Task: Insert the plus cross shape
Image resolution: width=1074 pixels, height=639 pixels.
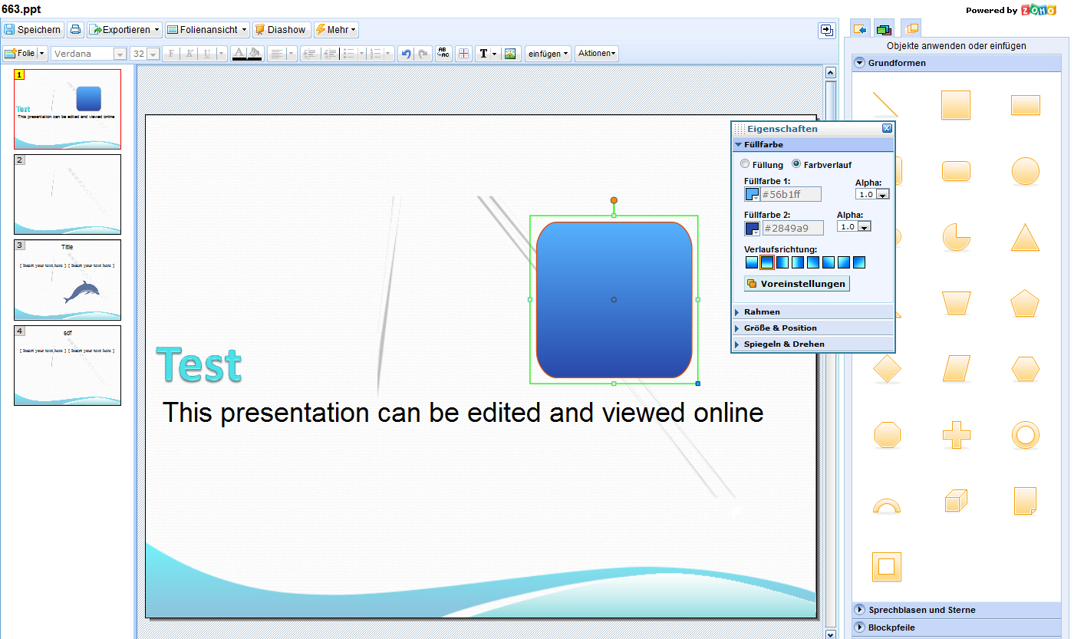Action: pos(956,435)
